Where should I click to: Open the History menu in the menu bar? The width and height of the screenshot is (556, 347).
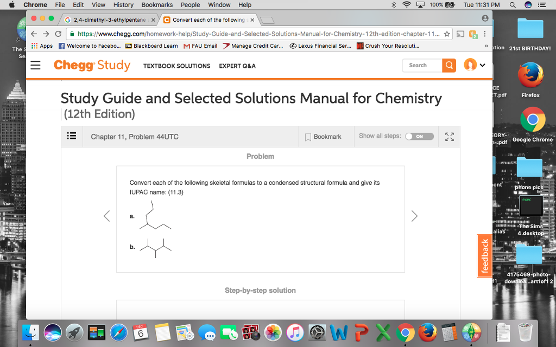123,5
